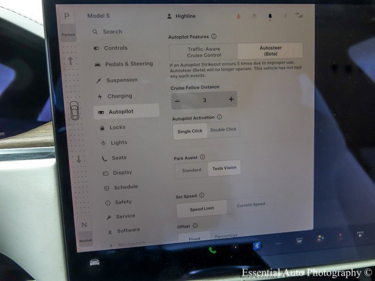The width and height of the screenshot is (375, 281).
Task: Select Current Speed for Set Speed
Action: click(x=250, y=205)
